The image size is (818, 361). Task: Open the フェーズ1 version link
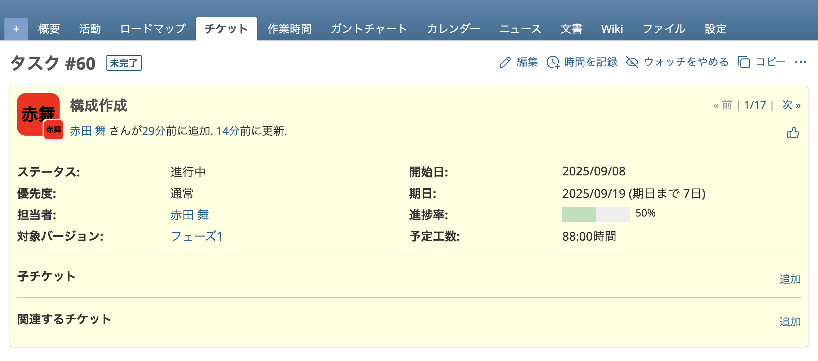tap(196, 236)
